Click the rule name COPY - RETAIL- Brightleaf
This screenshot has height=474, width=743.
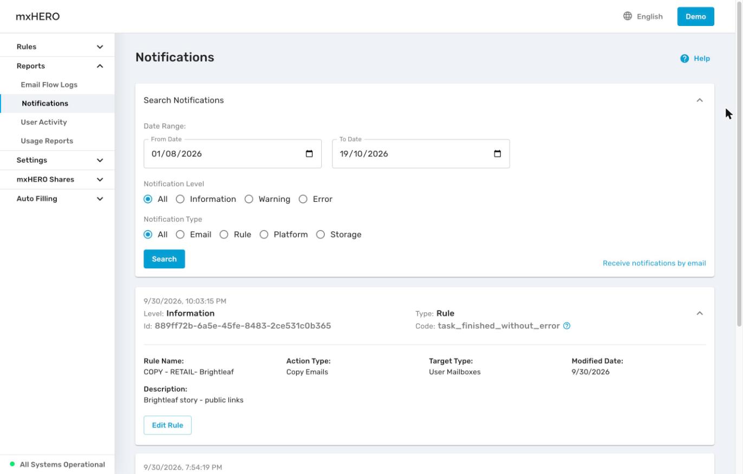188,372
